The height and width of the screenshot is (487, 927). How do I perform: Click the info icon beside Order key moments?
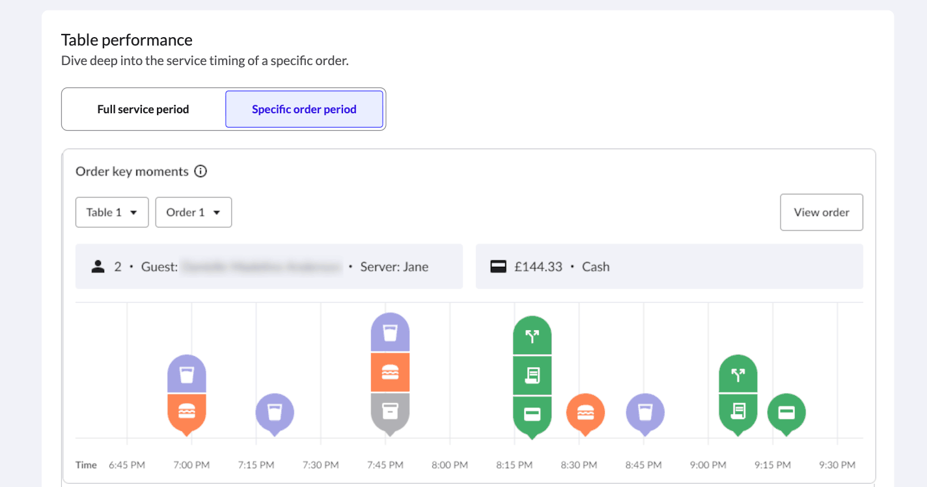[x=201, y=172]
